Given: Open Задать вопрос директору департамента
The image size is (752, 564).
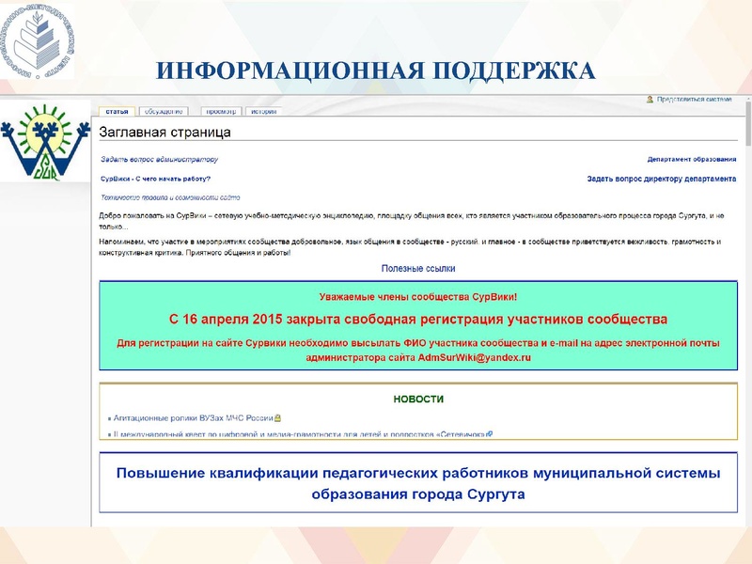Looking at the screenshot, I should click(661, 178).
